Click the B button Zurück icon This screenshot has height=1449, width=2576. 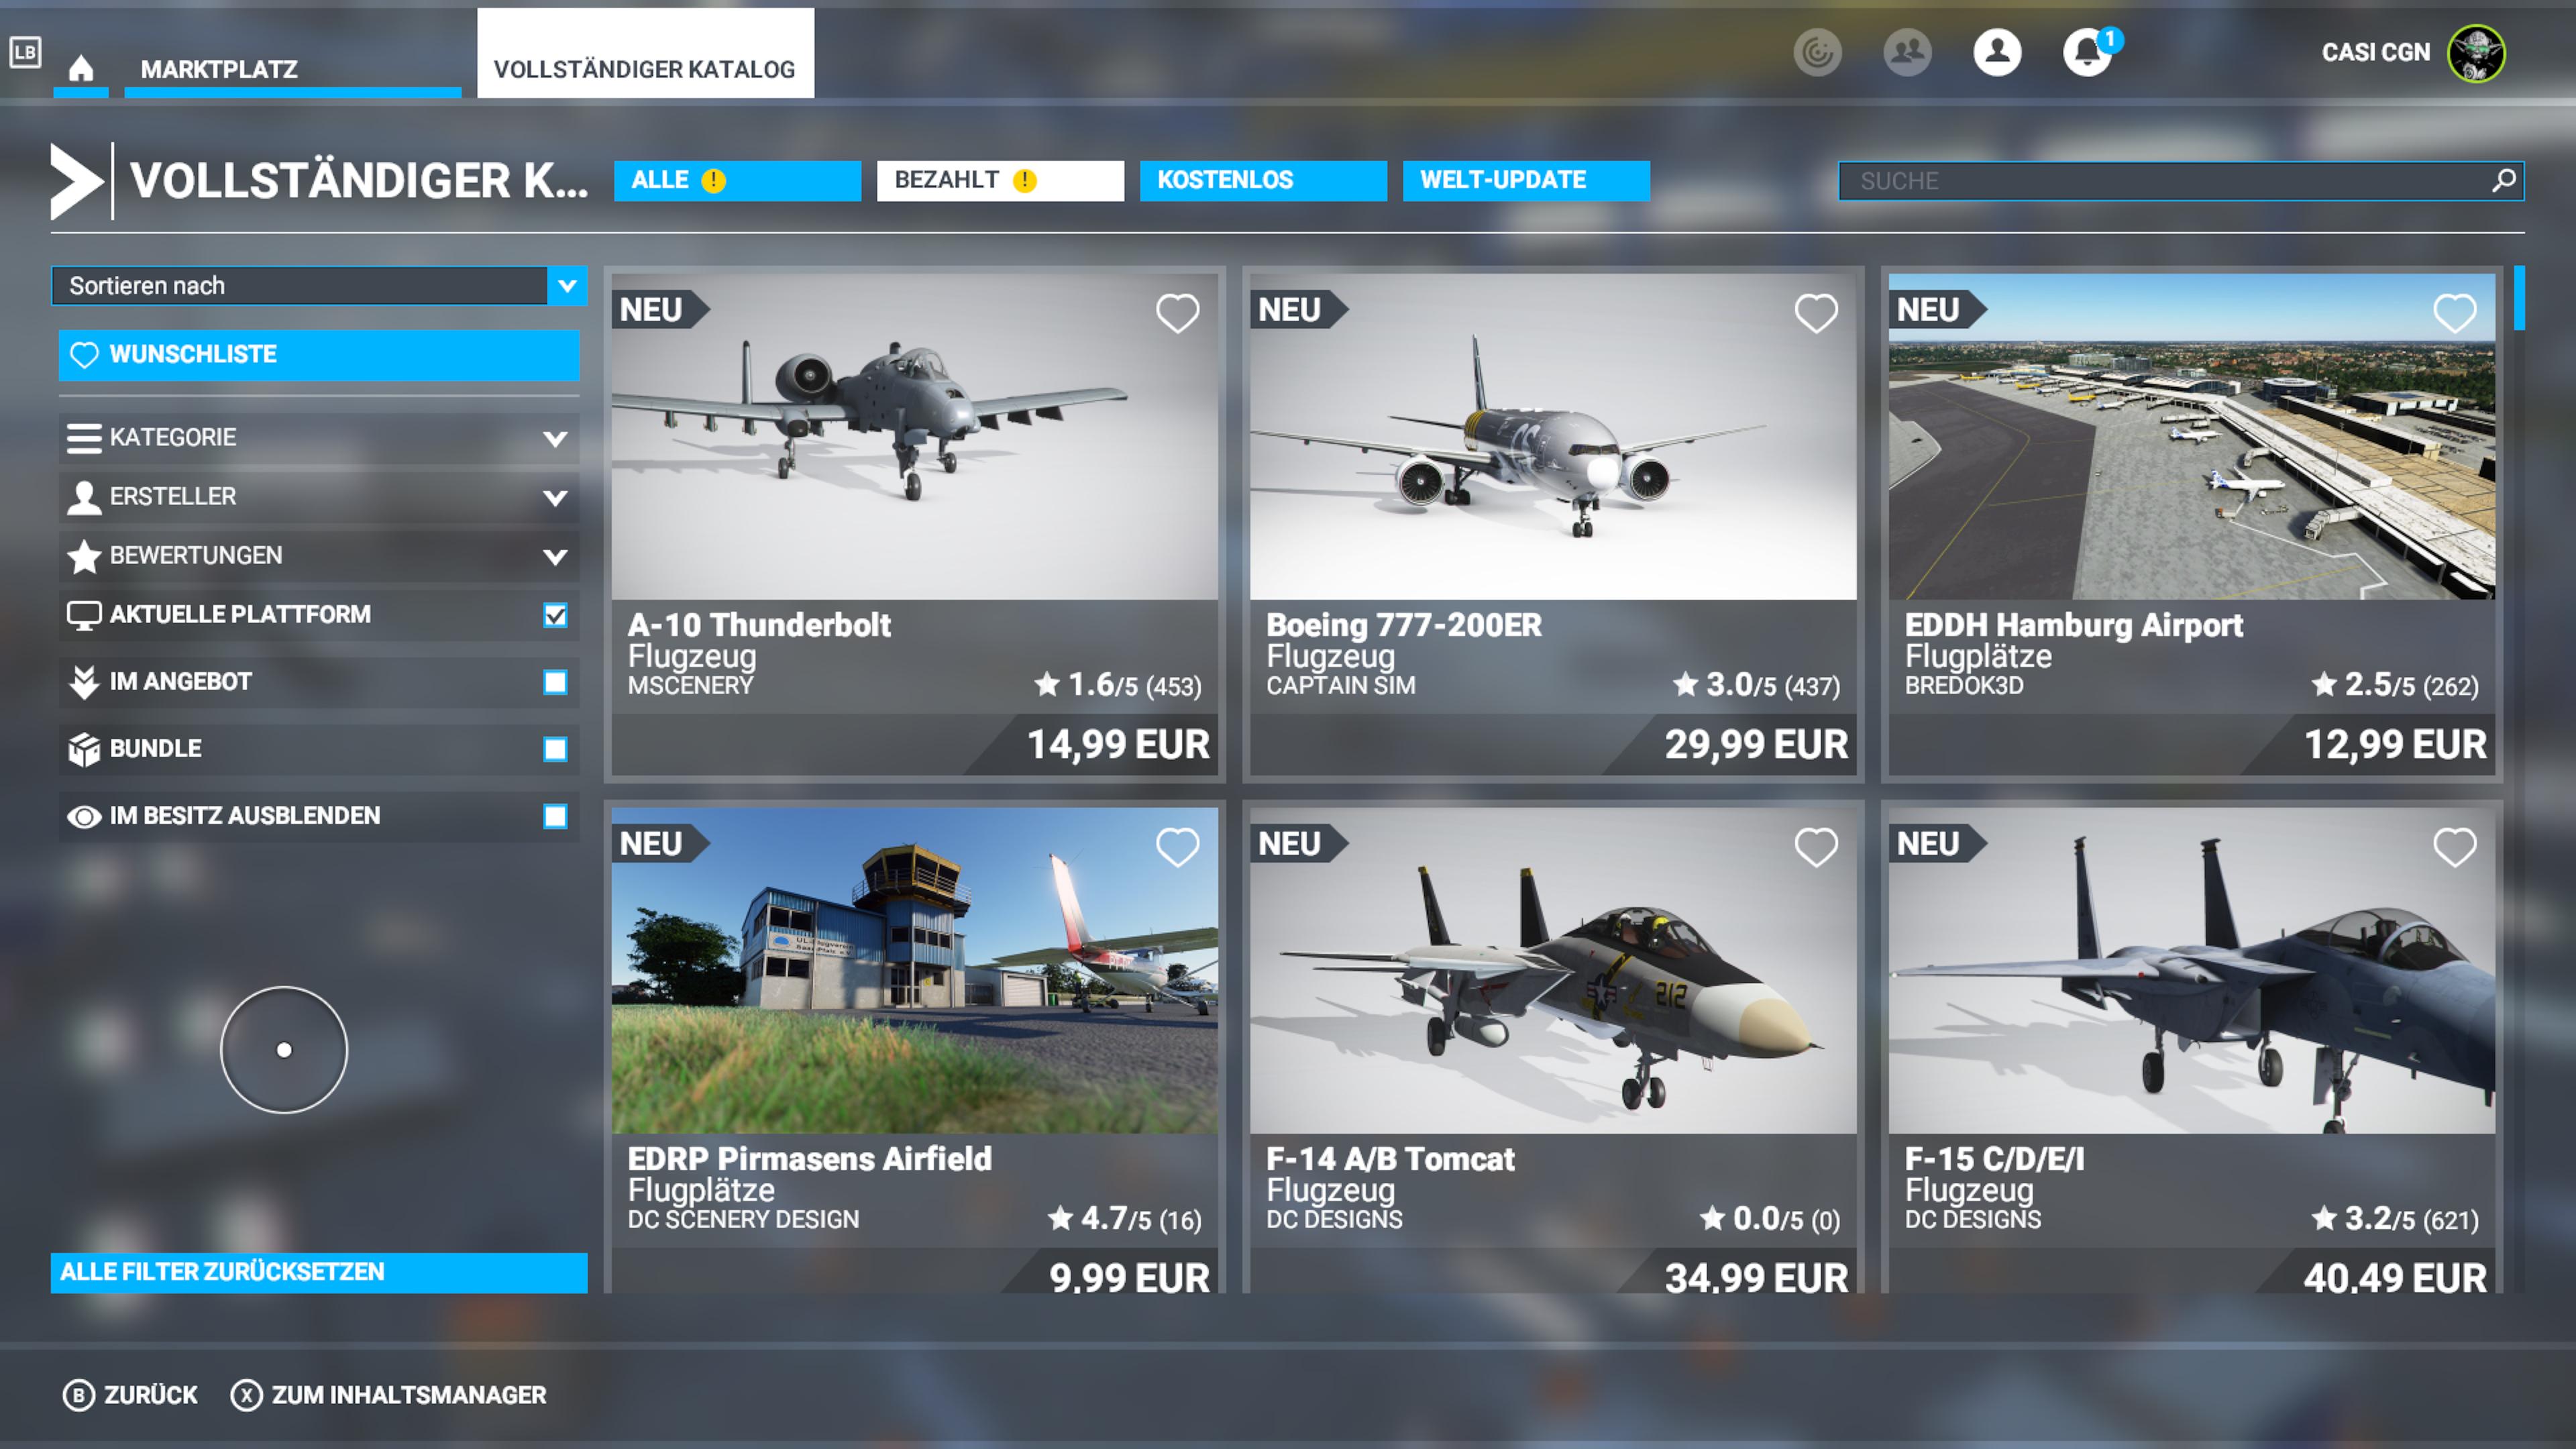(x=78, y=1395)
